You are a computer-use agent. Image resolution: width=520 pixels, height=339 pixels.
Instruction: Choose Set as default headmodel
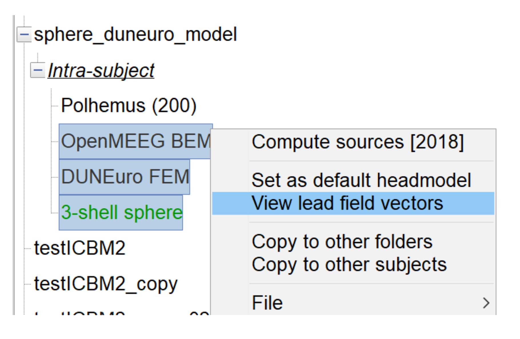point(361,180)
